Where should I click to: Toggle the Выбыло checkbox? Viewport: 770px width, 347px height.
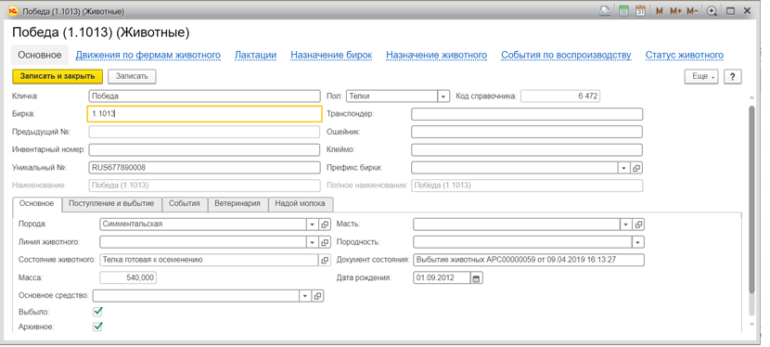97,311
